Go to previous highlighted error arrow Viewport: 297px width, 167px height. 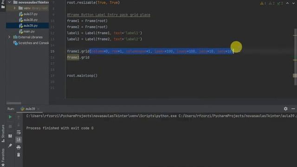coord(288,3)
